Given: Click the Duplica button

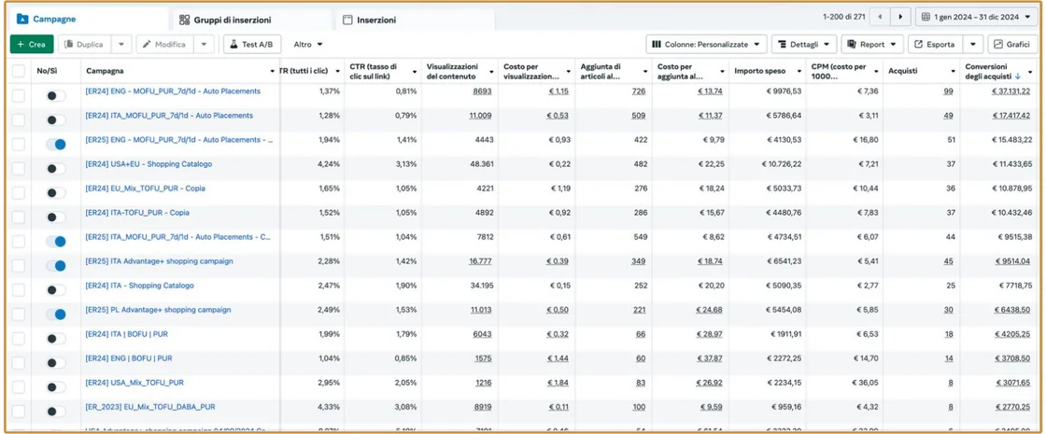Looking at the screenshot, I should 84,45.
